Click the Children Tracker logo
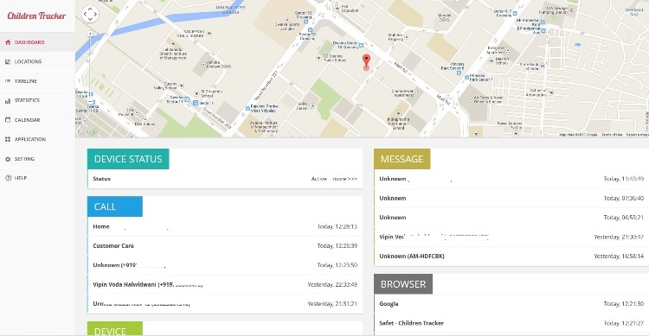Image resolution: width=649 pixels, height=336 pixels. [x=36, y=16]
